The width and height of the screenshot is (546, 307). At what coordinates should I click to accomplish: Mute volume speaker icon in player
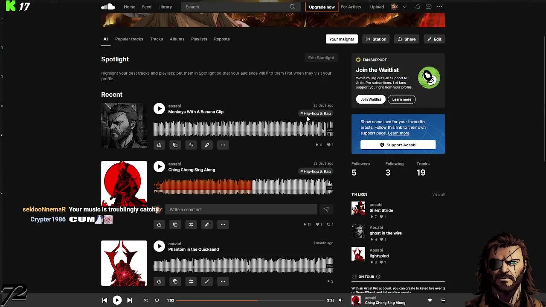[x=341, y=300]
